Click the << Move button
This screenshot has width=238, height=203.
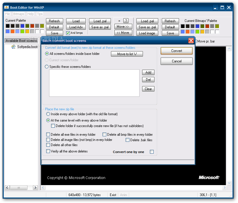123,33
